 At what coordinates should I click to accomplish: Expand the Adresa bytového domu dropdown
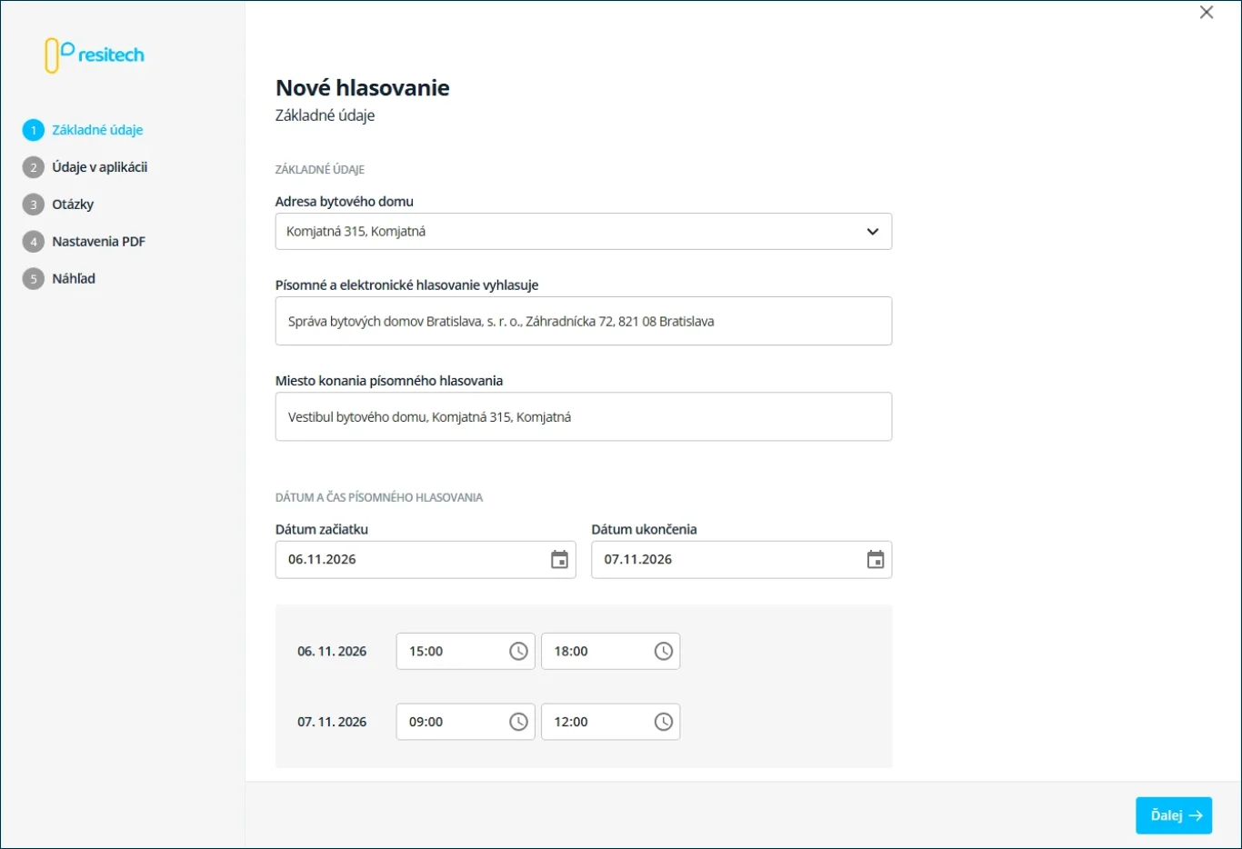point(584,232)
